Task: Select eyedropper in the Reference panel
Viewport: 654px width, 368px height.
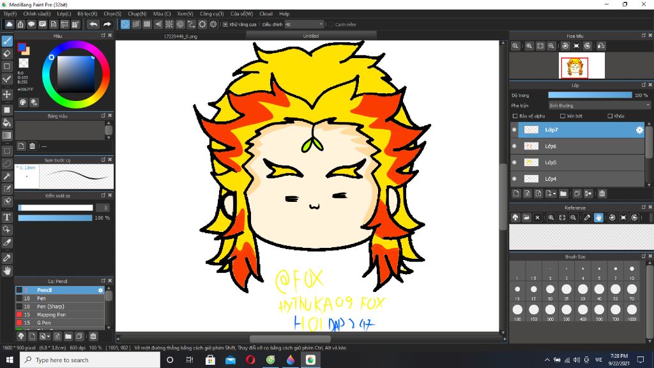Action: [588, 218]
